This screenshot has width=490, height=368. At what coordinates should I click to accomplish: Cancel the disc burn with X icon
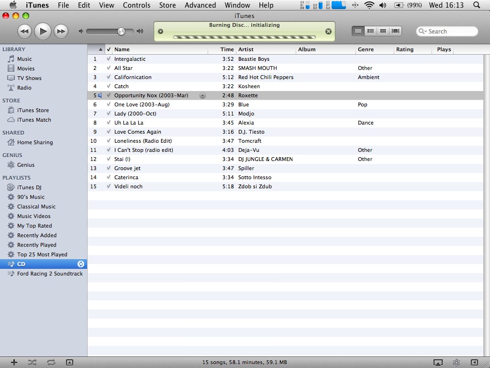[x=328, y=31]
